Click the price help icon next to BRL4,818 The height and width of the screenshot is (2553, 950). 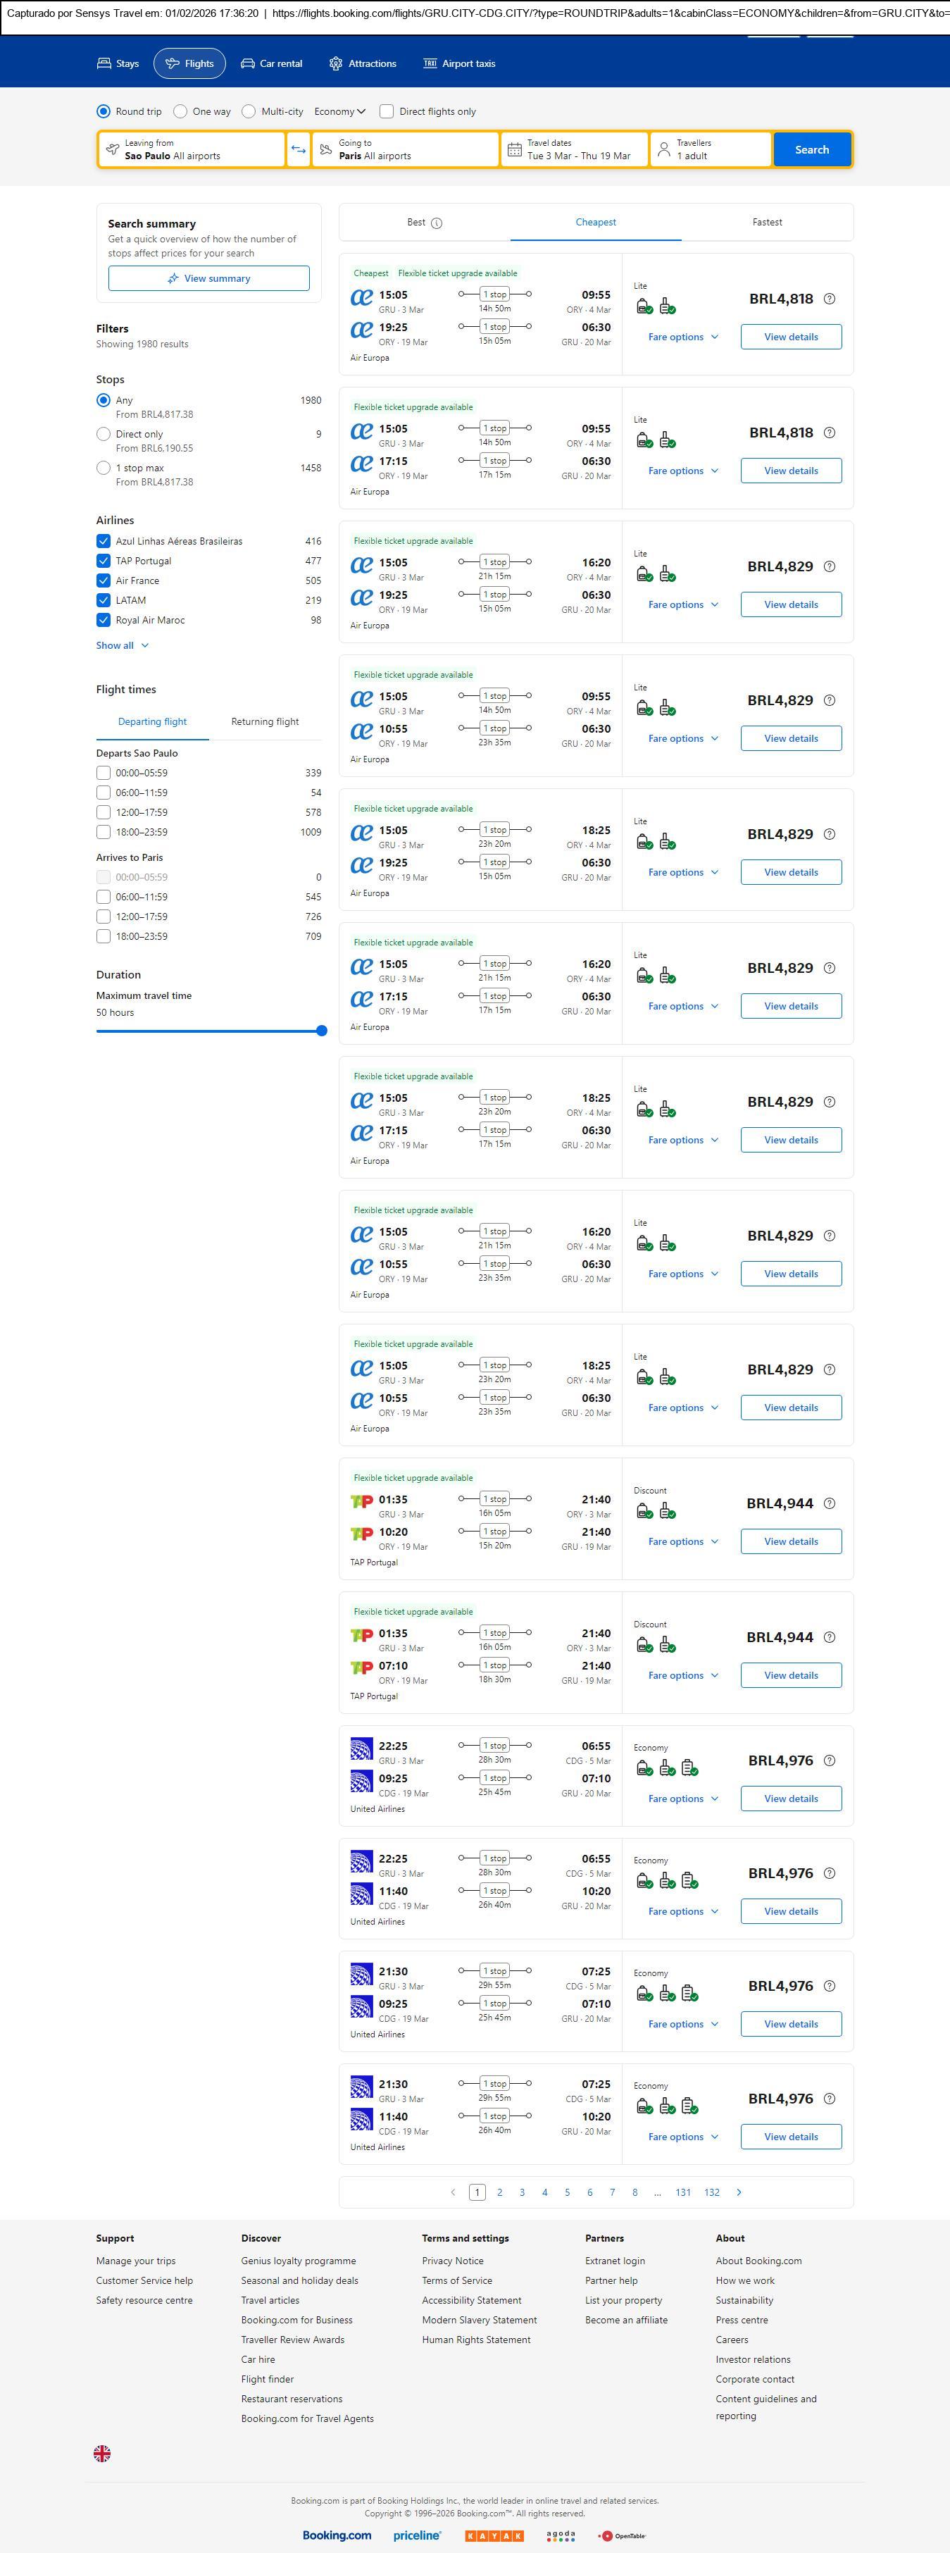[829, 299]
